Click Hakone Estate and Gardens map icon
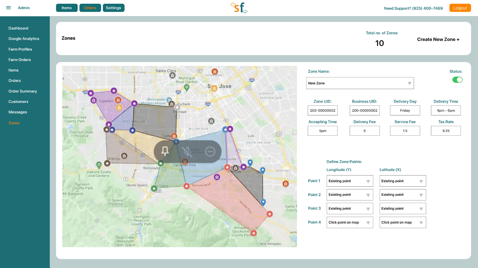The width and height of the screenshot is (478, 268). click(99, 165)
